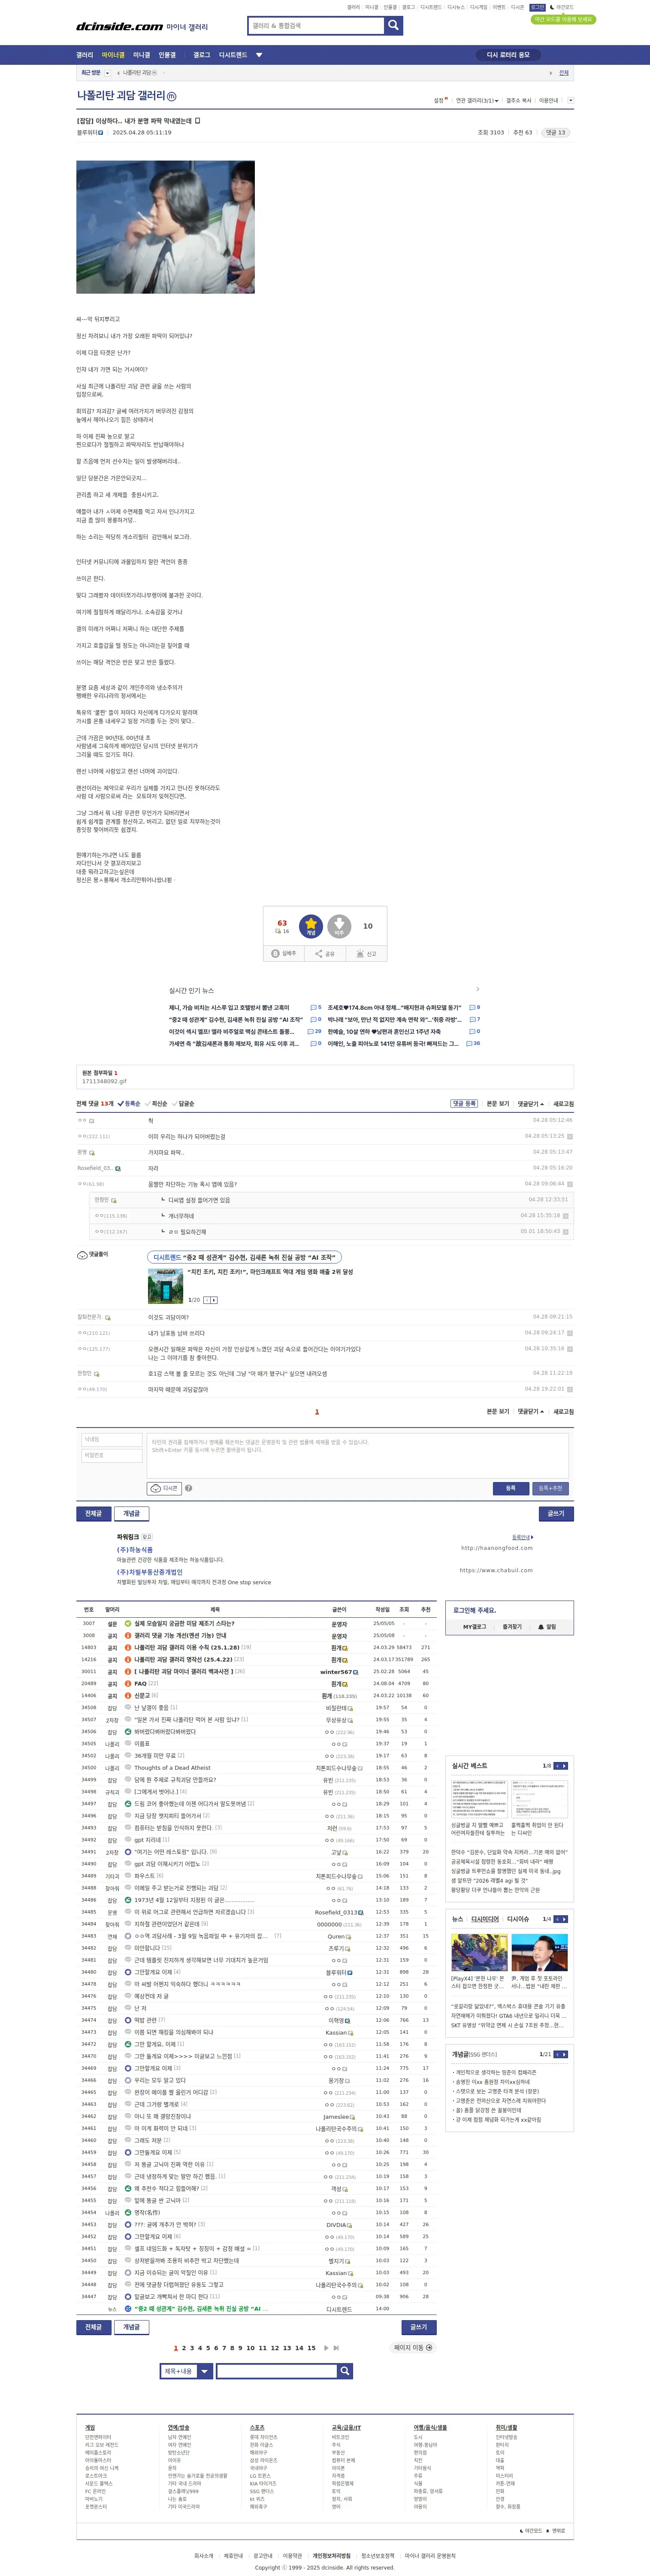
Task: Open 마이너갤 in main navigation
Action: pyautogui.click(x=113, y=55)
